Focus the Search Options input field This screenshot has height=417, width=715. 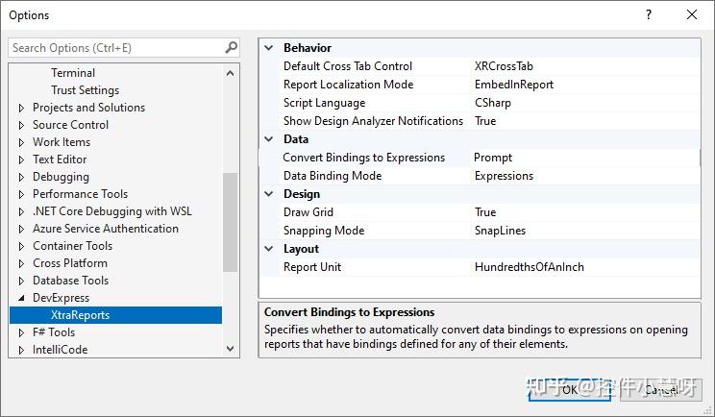[x=115, y=47]
